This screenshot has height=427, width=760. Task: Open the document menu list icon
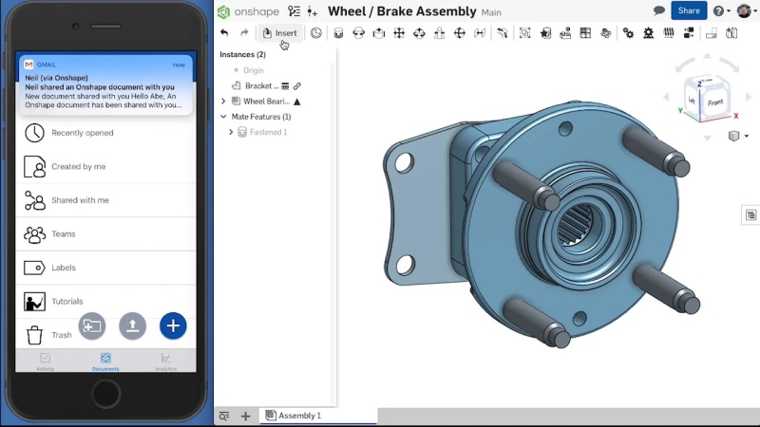pyautogui.click(x=294, y=11)
